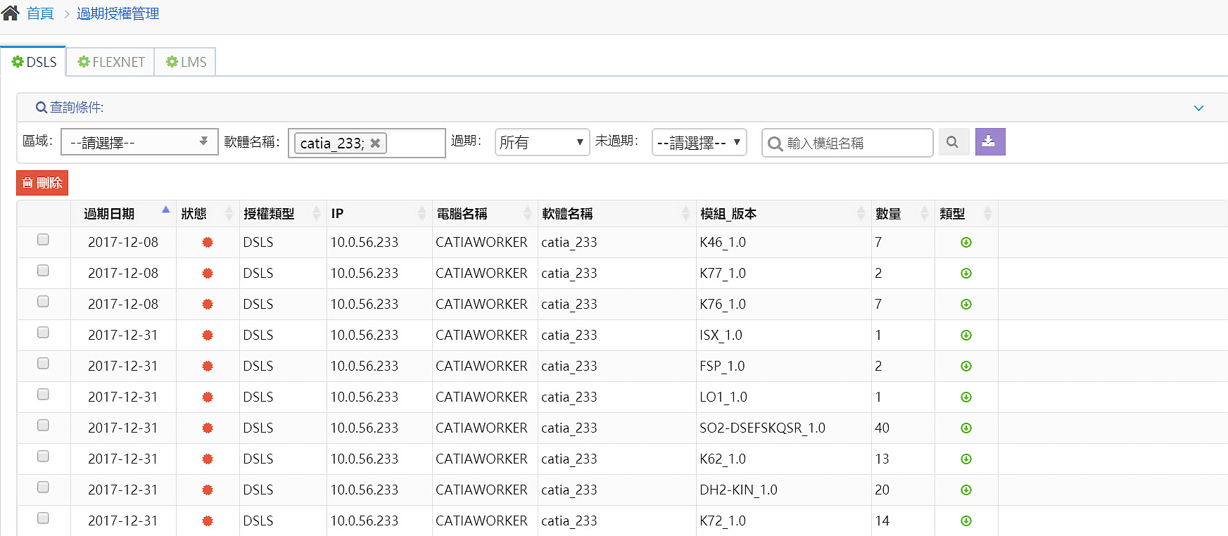The width and height of the screenshot is (1228, 536).
Task: Check the K46_1.0 row checkbox
Action: [x=43, y=240]
